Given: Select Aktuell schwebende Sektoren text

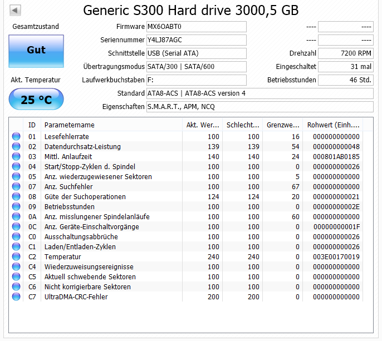Looking at the screenshot, I should tap(90, 276).
